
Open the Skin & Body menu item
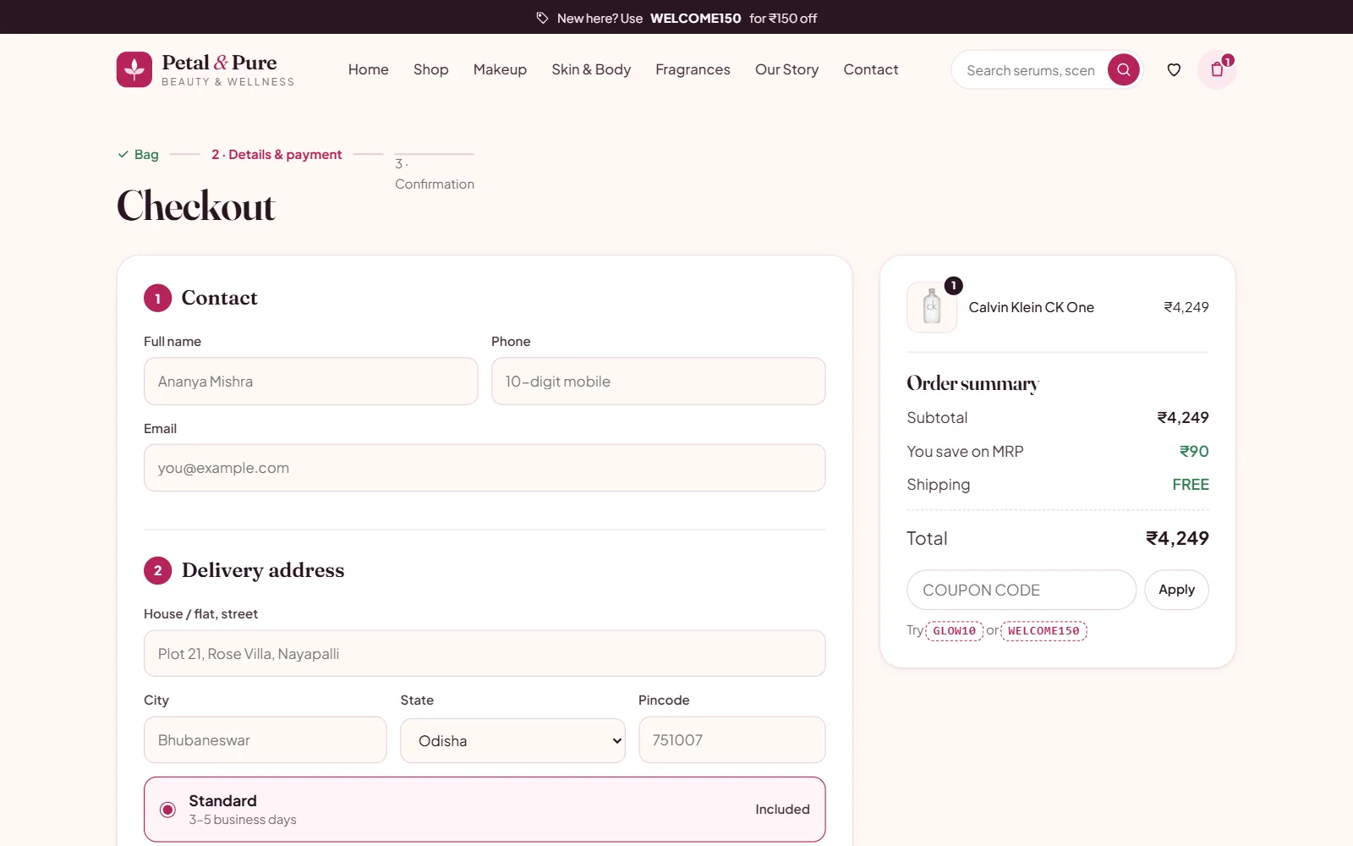point(591,69)
